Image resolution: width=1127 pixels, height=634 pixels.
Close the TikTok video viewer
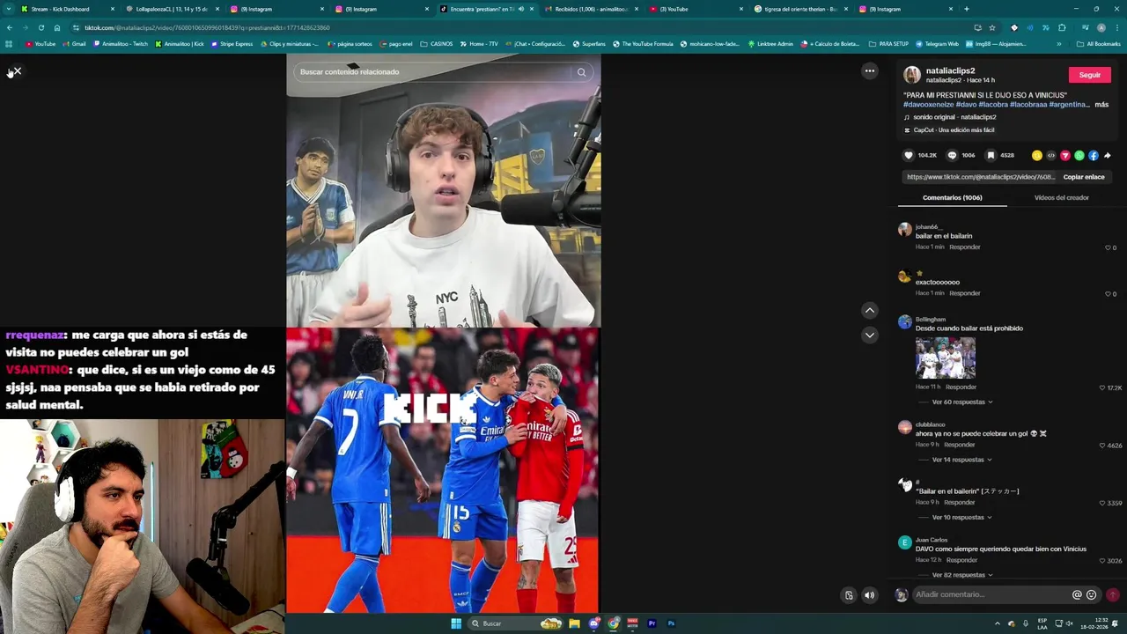17,71
